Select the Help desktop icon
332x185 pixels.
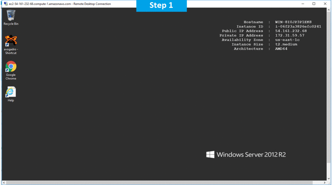coord(11,92)
